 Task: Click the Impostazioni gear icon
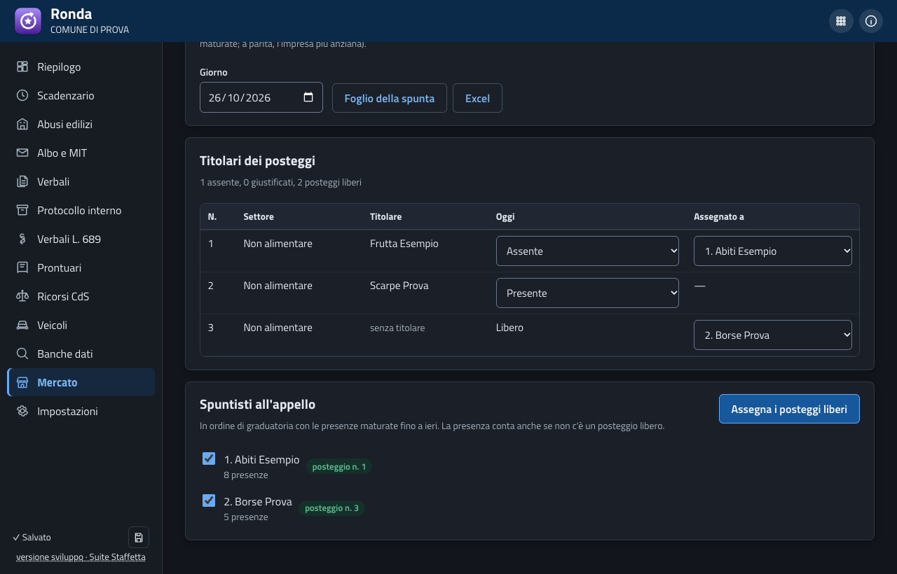[x=22, y=412]
